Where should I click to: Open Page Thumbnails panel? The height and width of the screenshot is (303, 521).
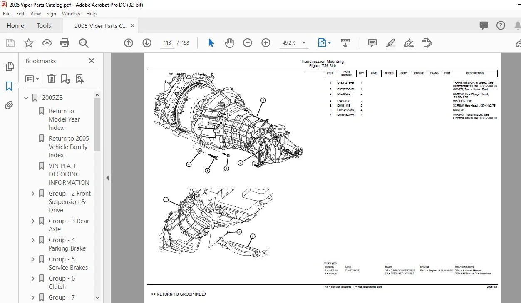pos(9,67)
